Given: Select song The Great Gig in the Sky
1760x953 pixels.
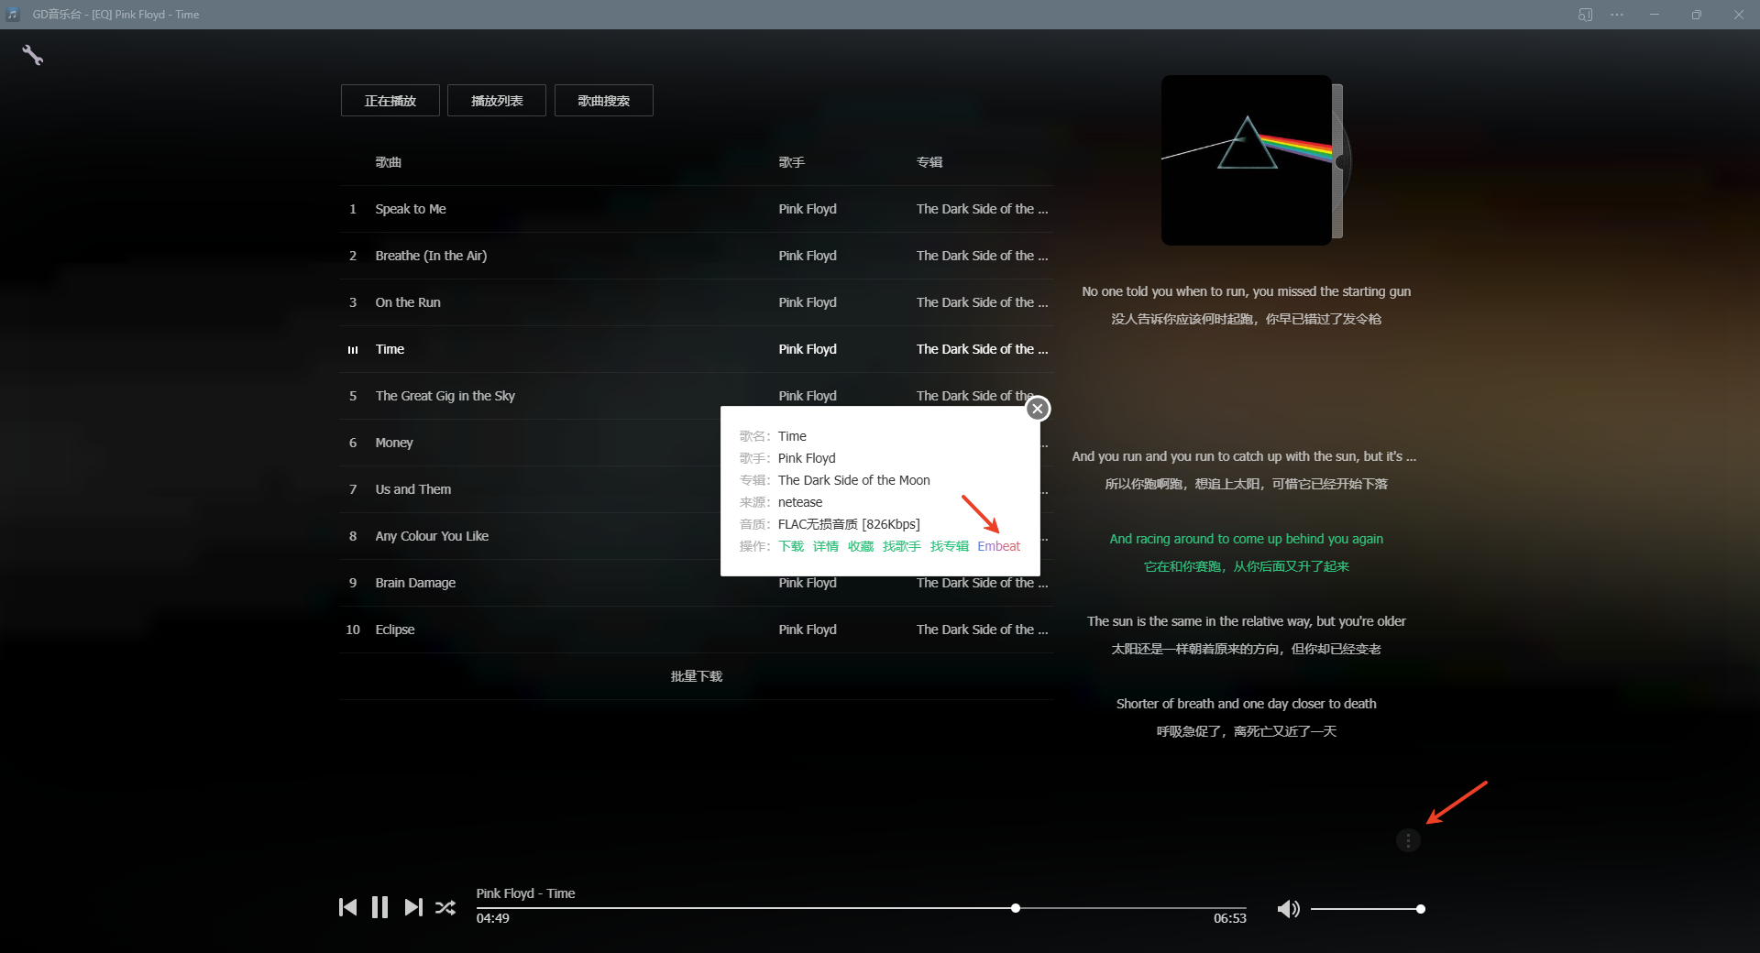Looking at the screenshot, I should tap(445, 396).
